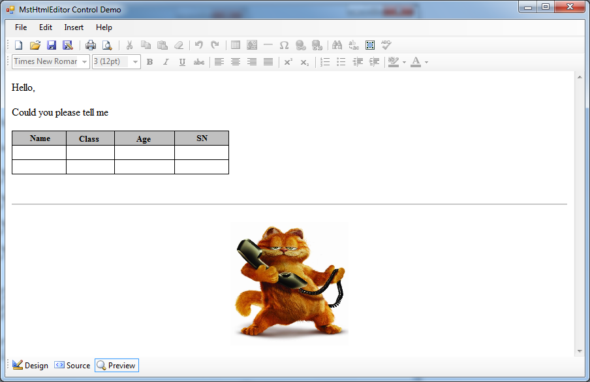Click the New document icon
590x382 pixels.
click(18, 45)
